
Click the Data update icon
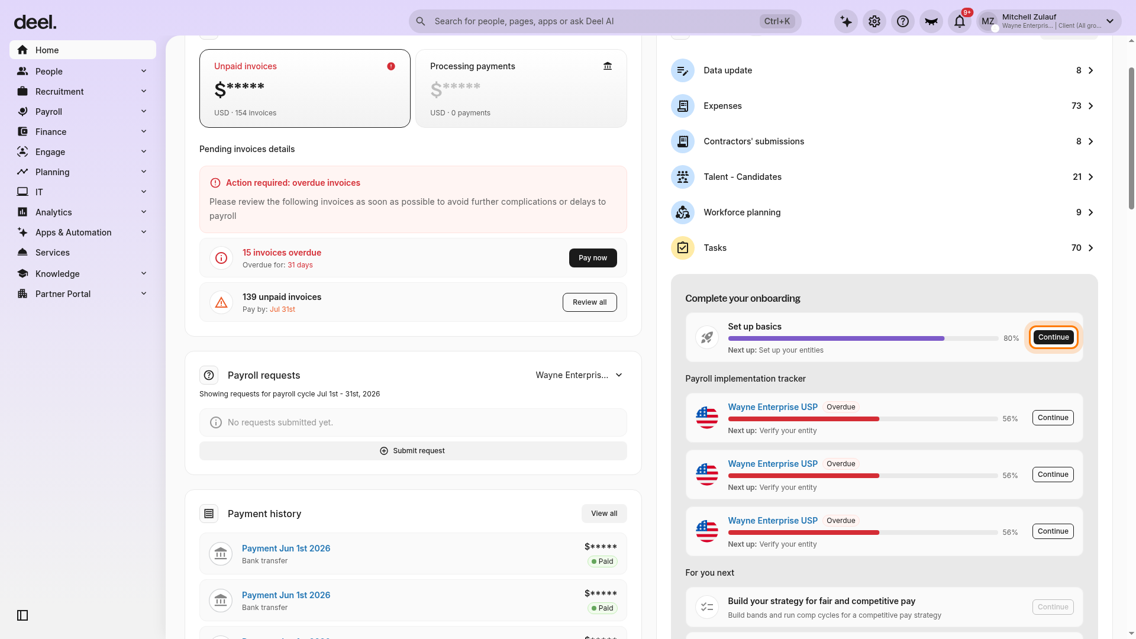(x=683, y=70)
